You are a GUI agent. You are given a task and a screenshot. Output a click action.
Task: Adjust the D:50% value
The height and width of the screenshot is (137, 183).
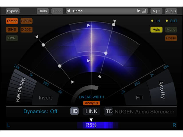point(27,30)
